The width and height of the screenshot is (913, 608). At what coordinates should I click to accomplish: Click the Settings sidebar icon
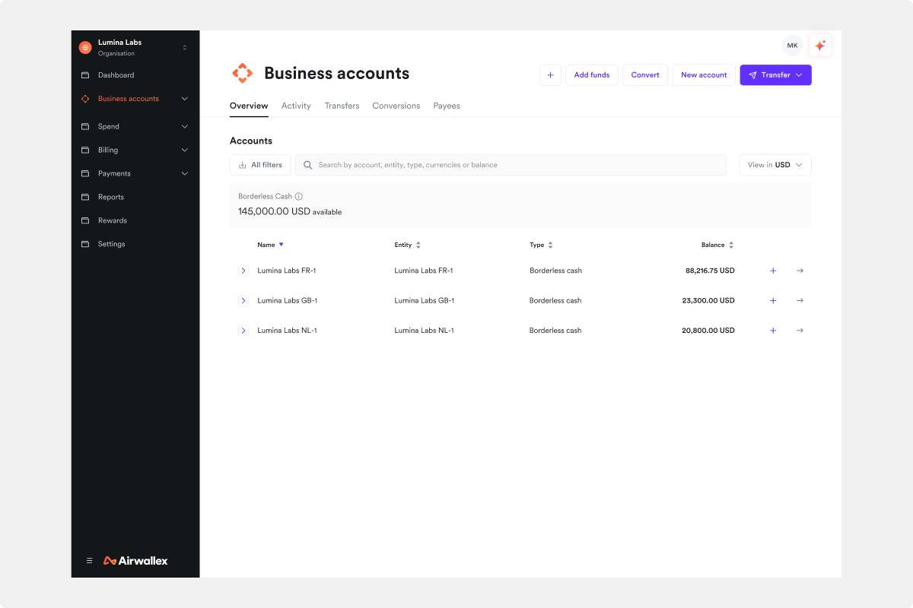85,244
